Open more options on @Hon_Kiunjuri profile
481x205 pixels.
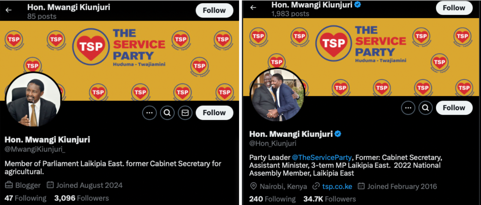tap(408, 108)
